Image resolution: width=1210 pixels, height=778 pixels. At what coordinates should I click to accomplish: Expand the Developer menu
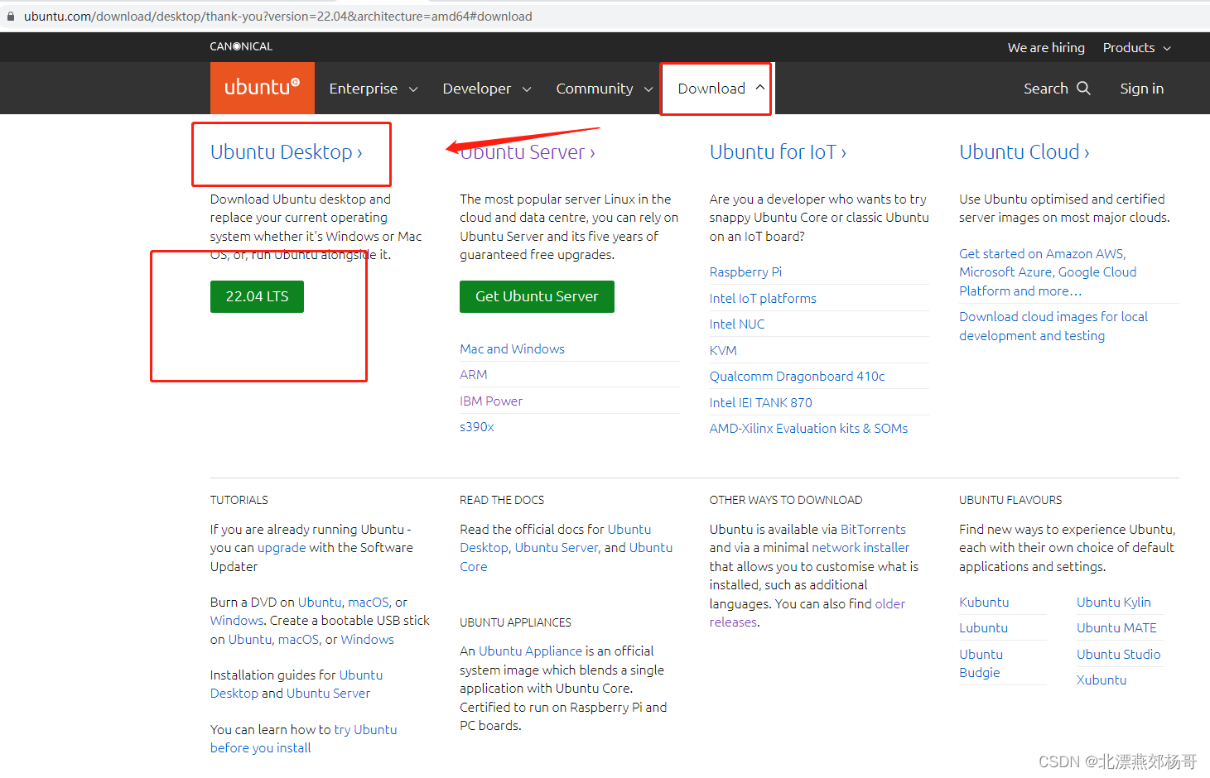[x=487, y=89]
